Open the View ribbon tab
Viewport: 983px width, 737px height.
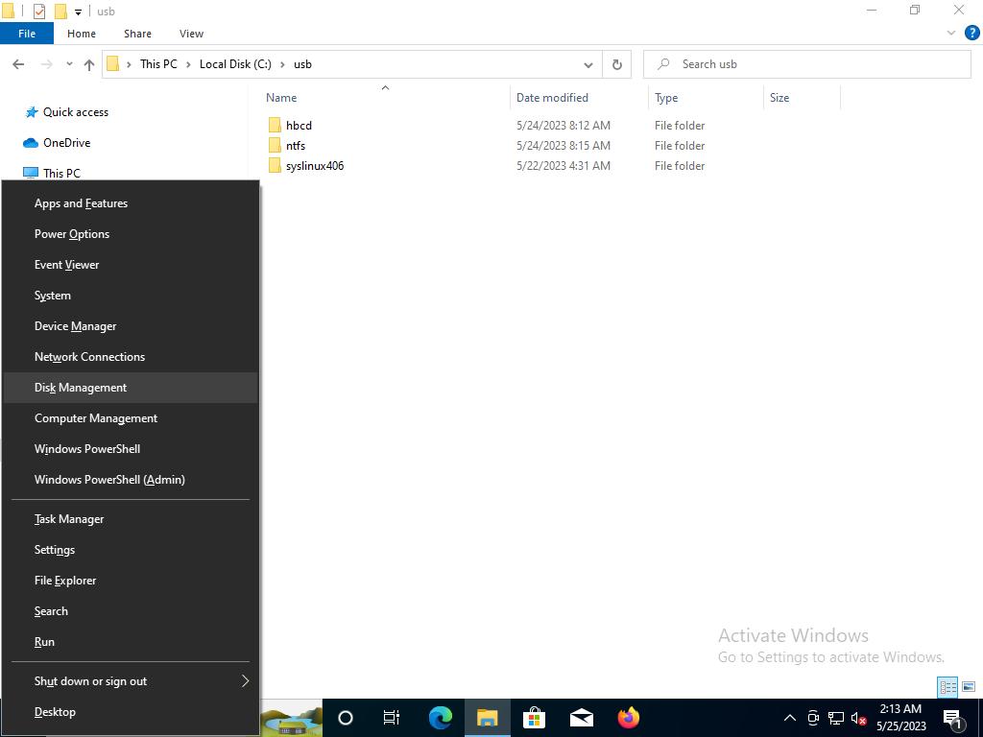tap(191, 34)
